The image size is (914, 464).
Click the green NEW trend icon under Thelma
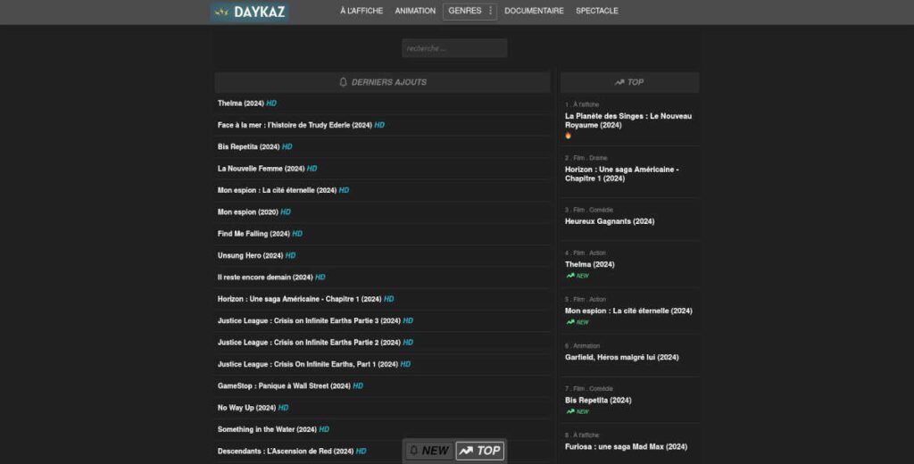(570, 276)
